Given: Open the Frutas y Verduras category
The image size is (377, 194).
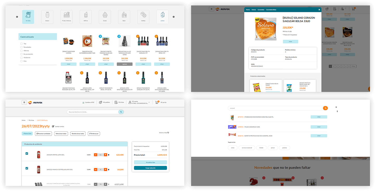Looking at the screenshot, I should tap(66, 17).
